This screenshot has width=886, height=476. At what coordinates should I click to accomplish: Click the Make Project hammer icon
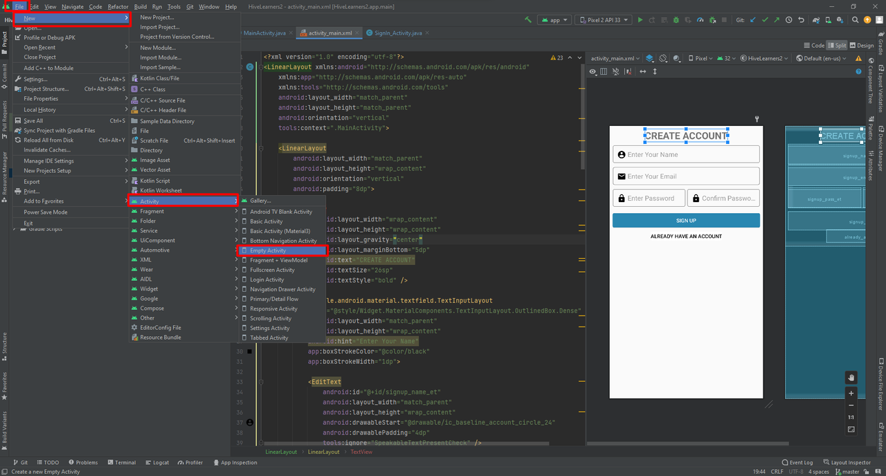click(x=528, y=20)
